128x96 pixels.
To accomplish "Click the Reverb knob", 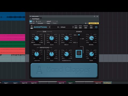I will 91,38.
